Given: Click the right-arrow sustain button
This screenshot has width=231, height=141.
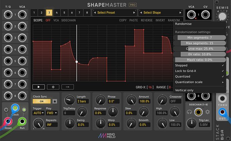Looking at the screenshot, I should 68,87.
